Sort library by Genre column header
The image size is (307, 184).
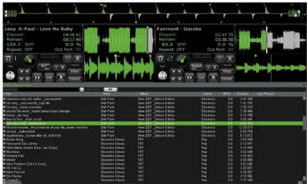point(207,94)
